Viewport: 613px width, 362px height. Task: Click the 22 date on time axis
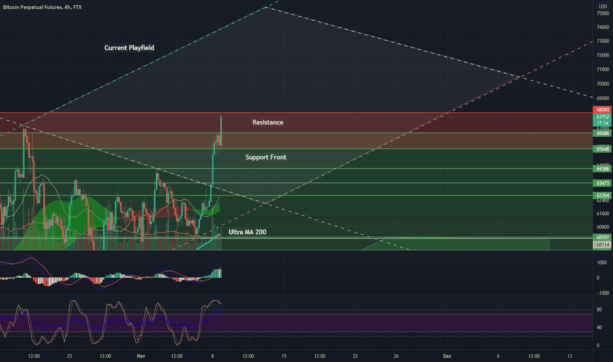[355, 356]
